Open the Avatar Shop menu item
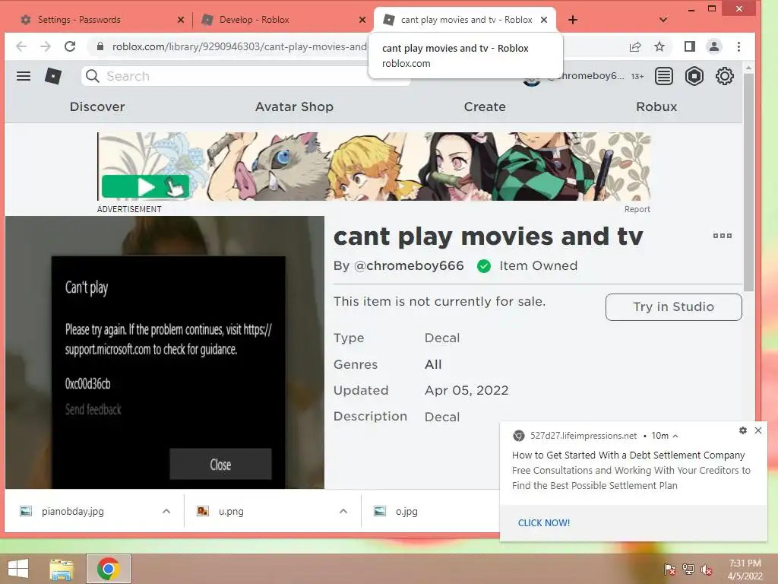 pos(294,106)
